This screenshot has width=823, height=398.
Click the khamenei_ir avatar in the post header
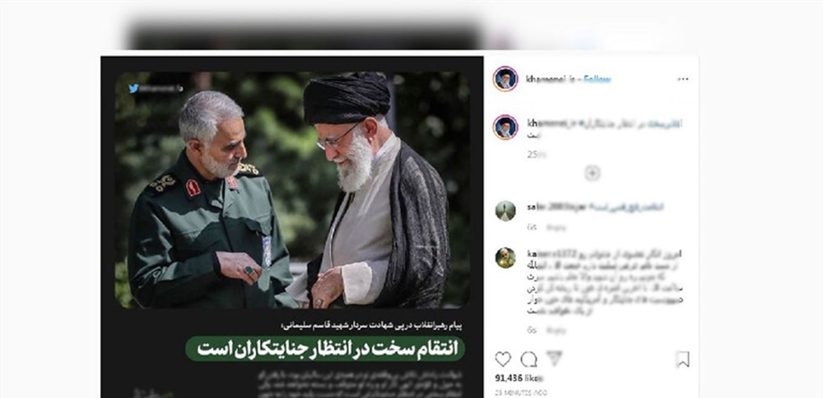click(x=505, y=79)
